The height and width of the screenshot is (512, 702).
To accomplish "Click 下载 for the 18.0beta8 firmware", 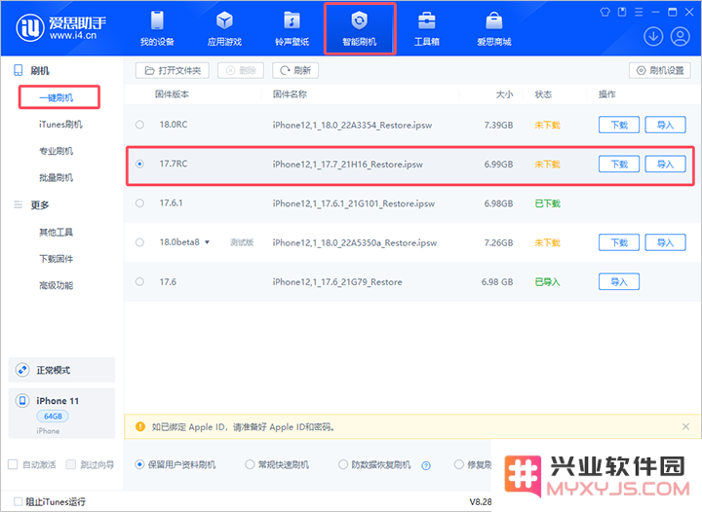I will click(619, 242).
